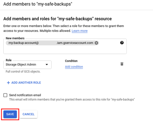The height and width of the screenshot is (128, 153).
Task: Click the 'Add members and roles' heading
Action: pyautogui.click(x=57, y=19)
